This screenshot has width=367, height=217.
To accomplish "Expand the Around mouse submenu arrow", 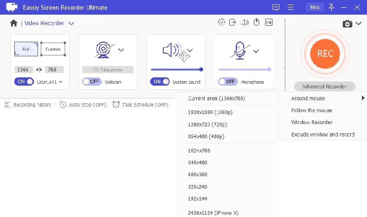I will [x=363, y=98].
